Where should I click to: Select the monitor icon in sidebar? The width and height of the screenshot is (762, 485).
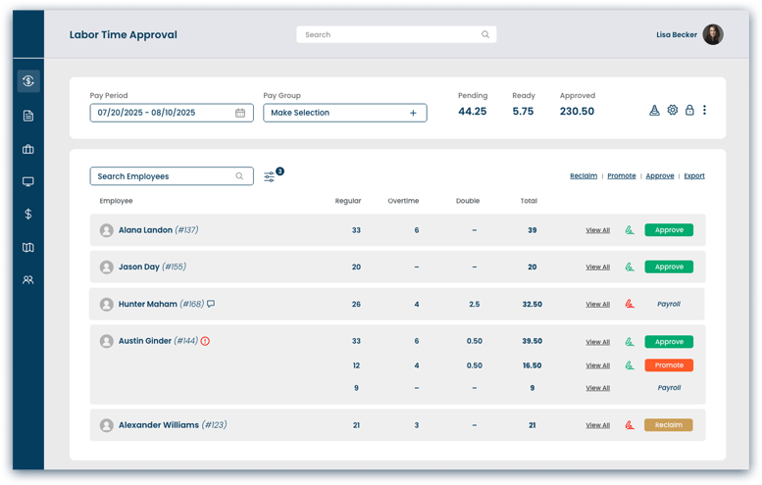28,181
